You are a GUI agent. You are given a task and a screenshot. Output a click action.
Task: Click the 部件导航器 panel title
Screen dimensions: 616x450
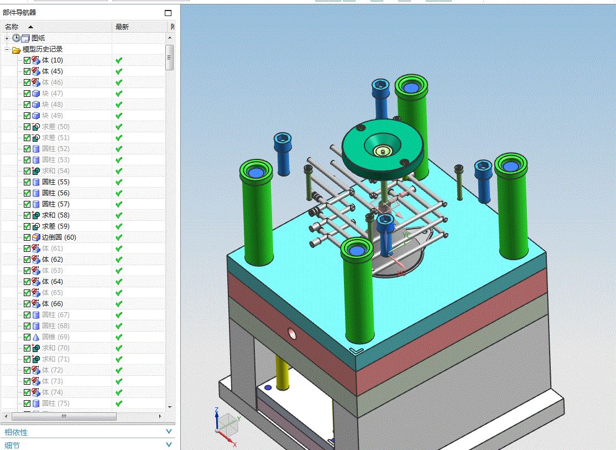tap(19, 13)
